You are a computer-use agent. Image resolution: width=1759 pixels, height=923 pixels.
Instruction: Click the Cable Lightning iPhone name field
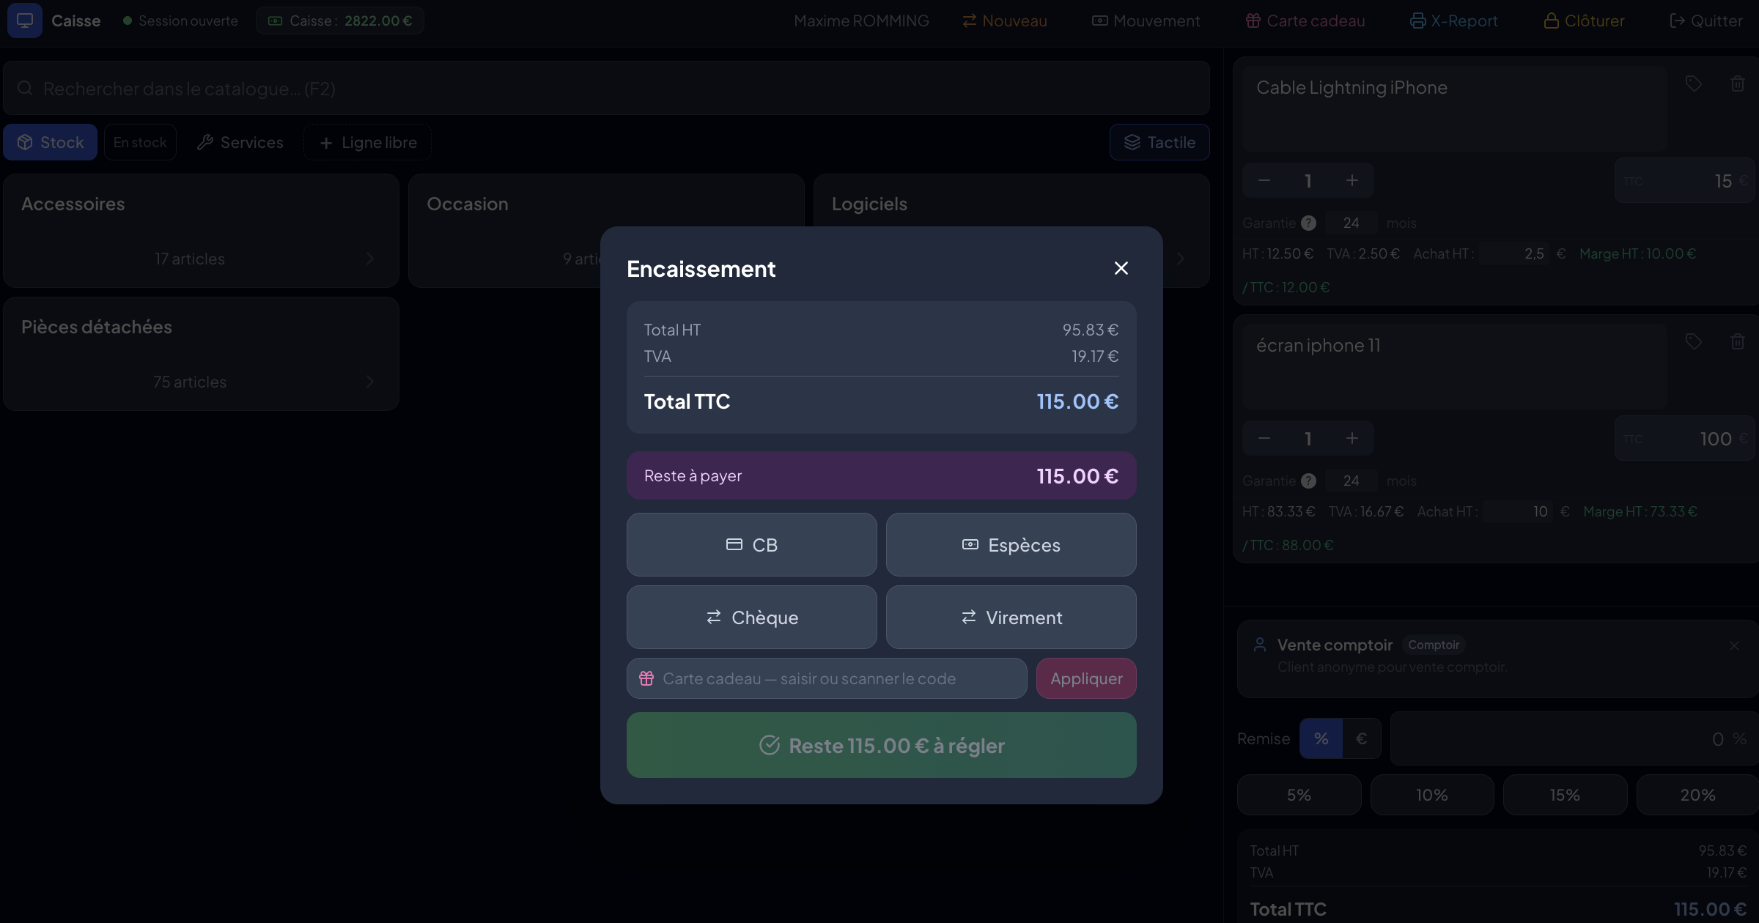[x=1454, y=108]
